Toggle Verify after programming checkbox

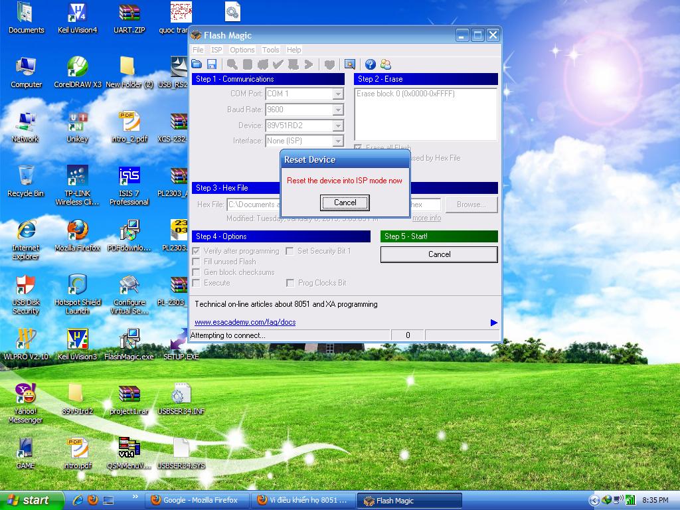tap(196, 251)
